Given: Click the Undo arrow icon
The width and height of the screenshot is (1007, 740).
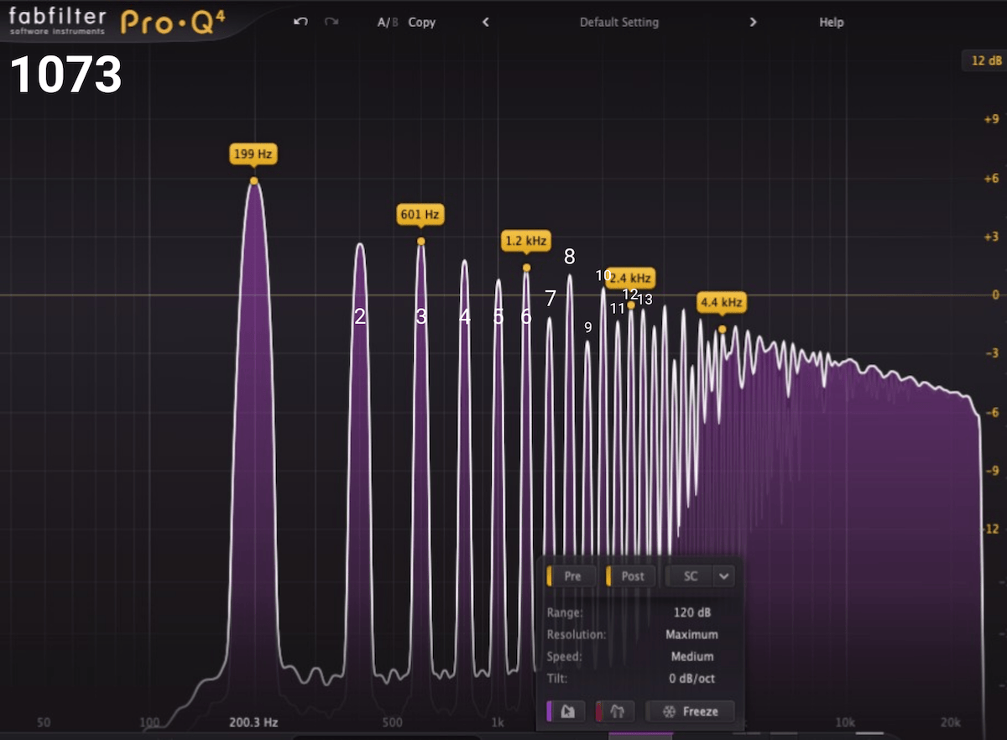Looking at the screenshot, I should 300,22.
